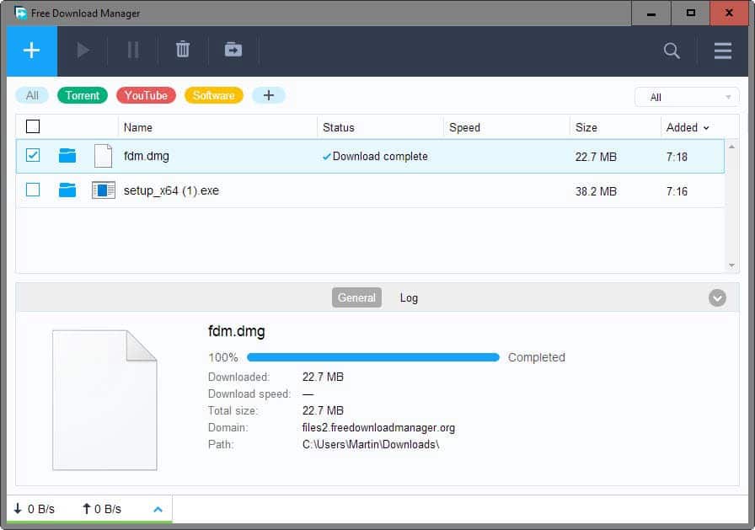755x530 pixels.
Task: Start the selected download
Action: [x=83, y=50]
